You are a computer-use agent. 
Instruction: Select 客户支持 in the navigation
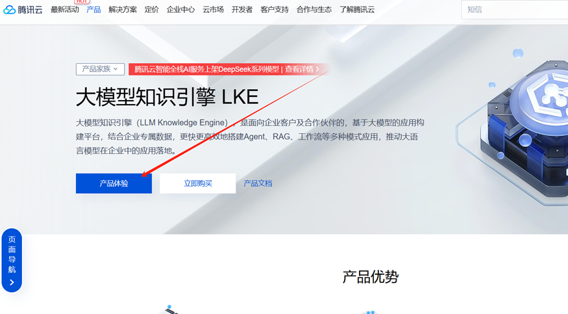[x=275, y=10]
